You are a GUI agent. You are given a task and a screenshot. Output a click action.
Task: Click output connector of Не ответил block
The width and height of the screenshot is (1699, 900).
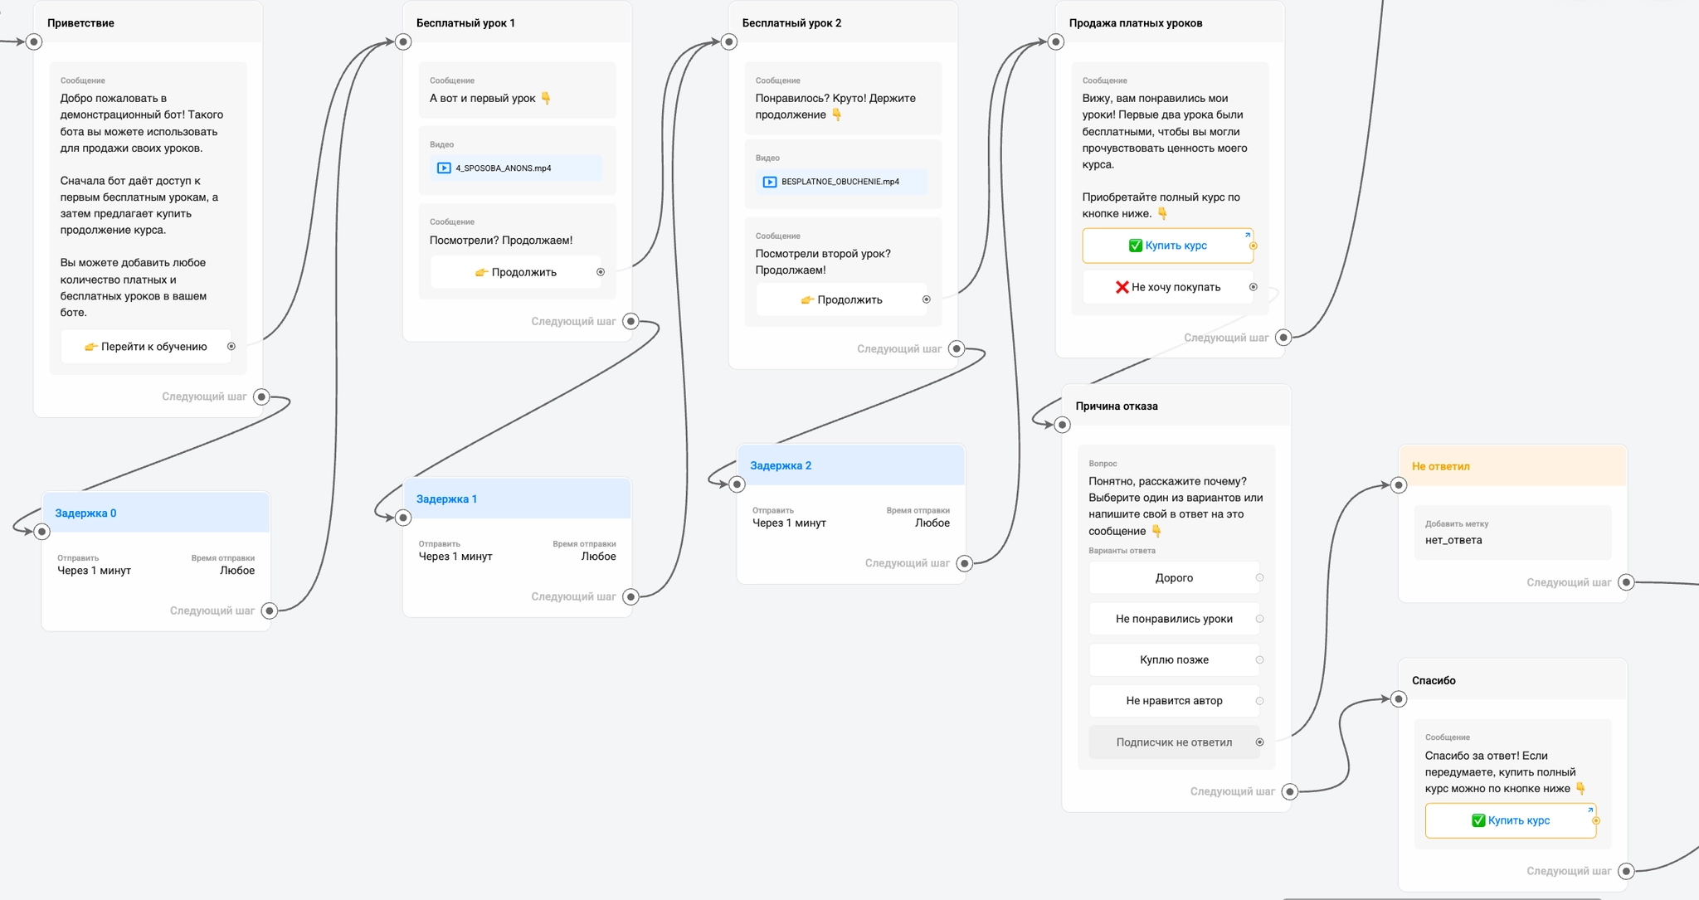click(1626, 583)
